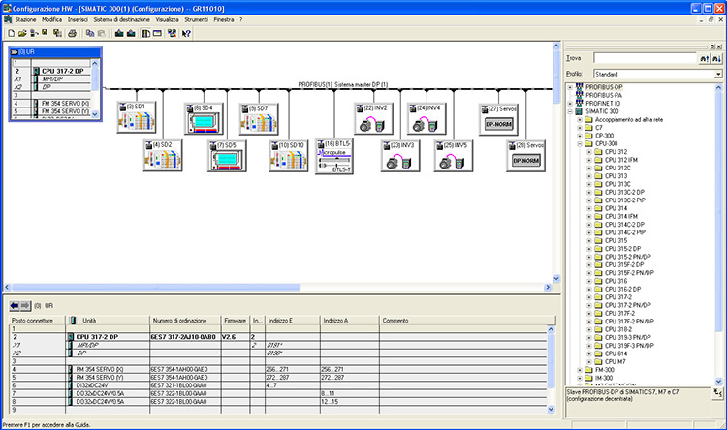Click the Trova search input field

coord(646,58)
